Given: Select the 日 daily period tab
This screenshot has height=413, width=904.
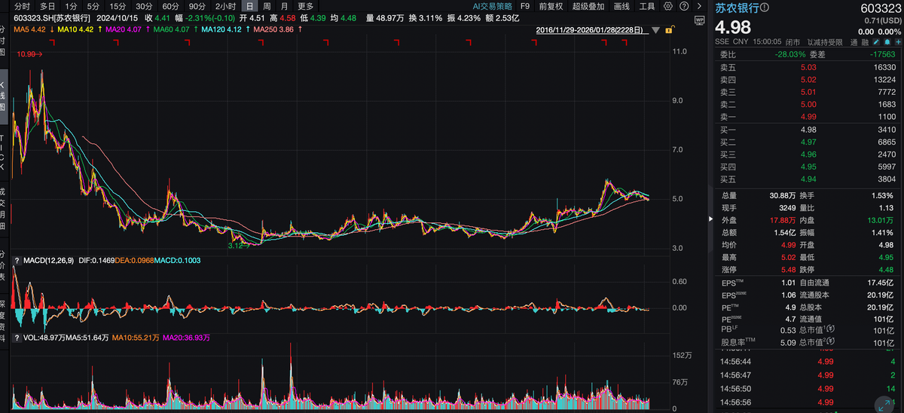Looking at the screenshot, I should click(x=249, y=6).
